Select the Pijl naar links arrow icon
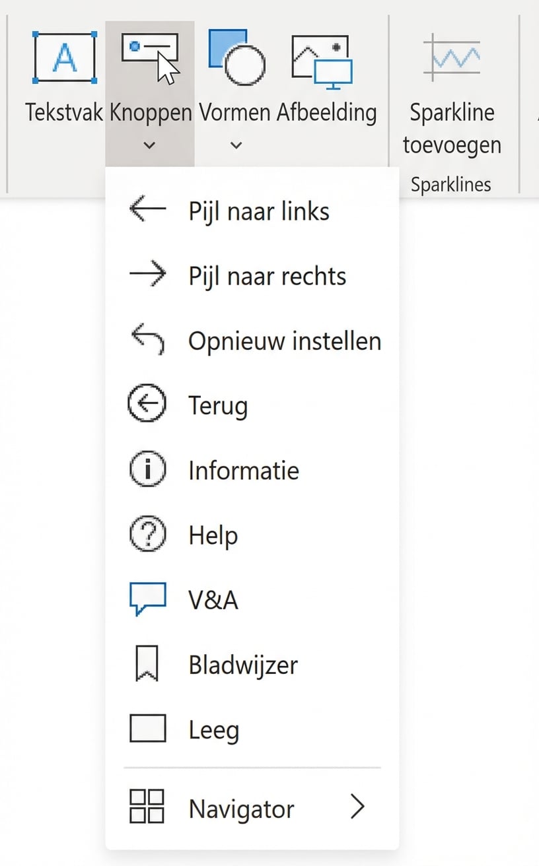The width and height of the screenshot is (539, 866). click(146, 209)
